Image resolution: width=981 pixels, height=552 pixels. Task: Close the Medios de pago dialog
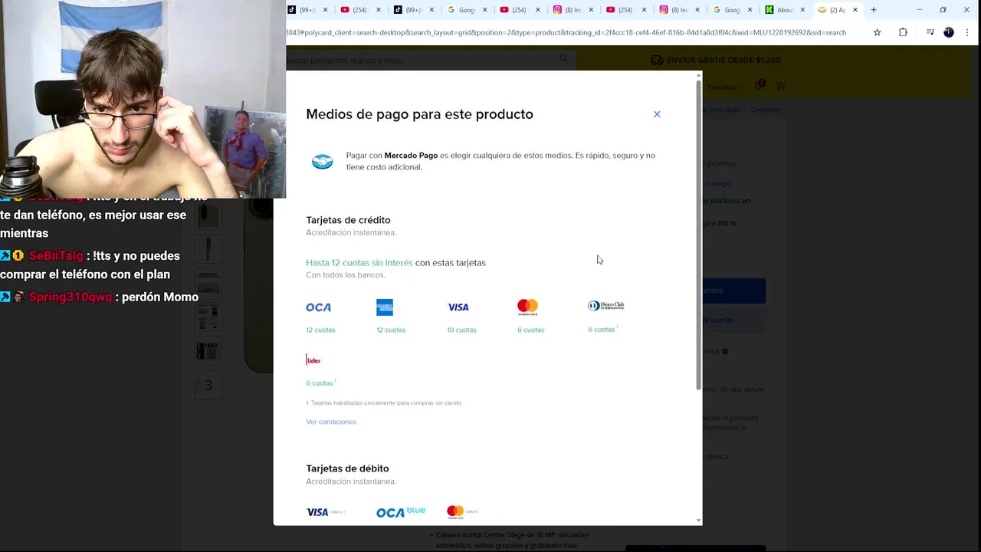[657, 114]
